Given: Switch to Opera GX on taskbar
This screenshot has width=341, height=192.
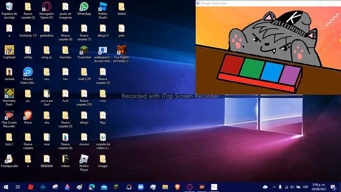Looking at the screenshot, I should pyautogui.click(x=190, y=187).
